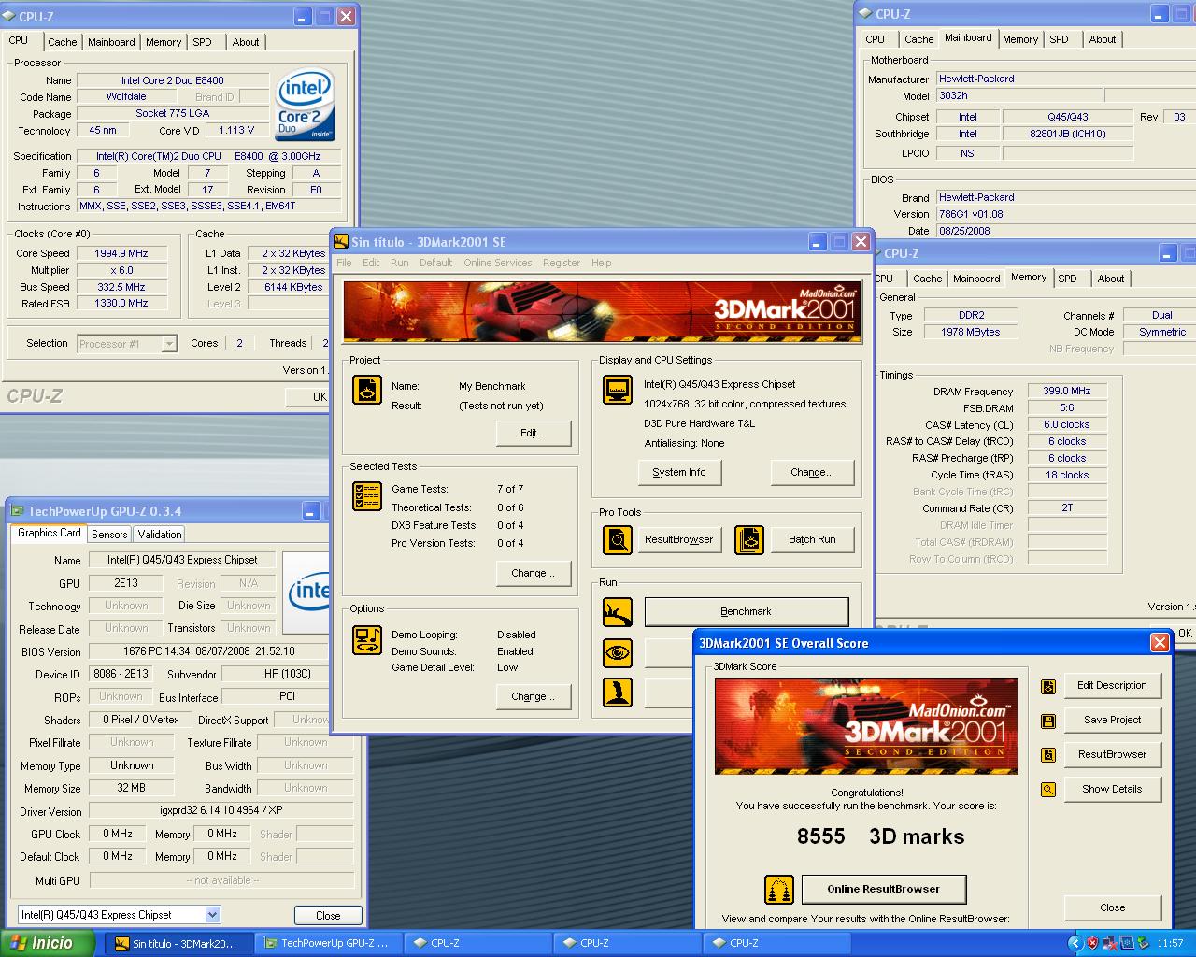This screenshot has height=957, width=1196.
Task: Open the Help menu in 3DMark2001
Action: (x=602, y=263)
